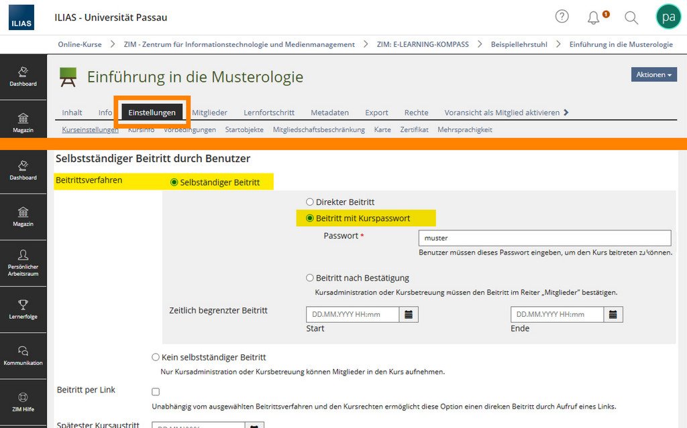The height and width of the screenshot is (428, 687).
Task: Open Lernerfolge trophy in sidebar
Action: 23,310
